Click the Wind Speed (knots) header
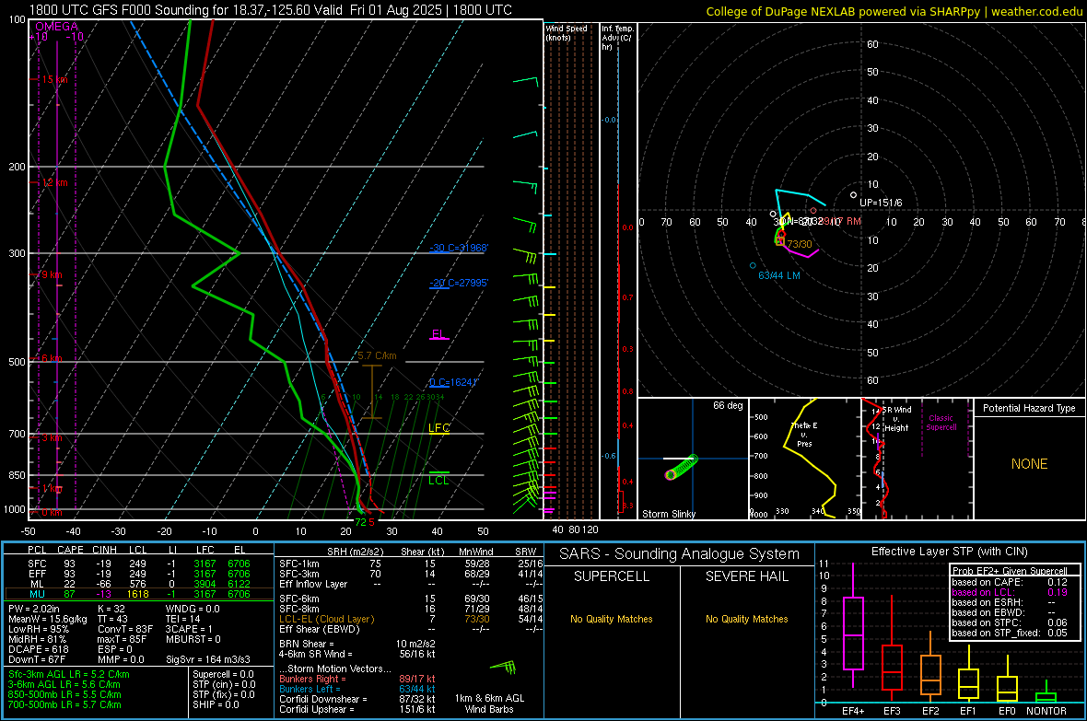The width and height of the screenshot is (1087, 721). [566, 32]
